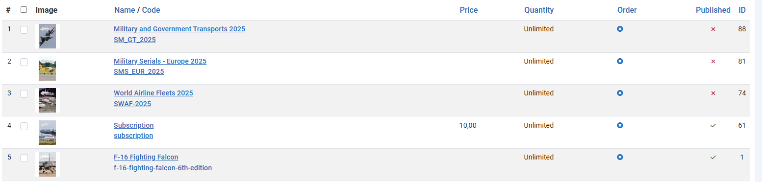Sort products by Quantity header
Screen dimensions: 762x182
point(539,10)
